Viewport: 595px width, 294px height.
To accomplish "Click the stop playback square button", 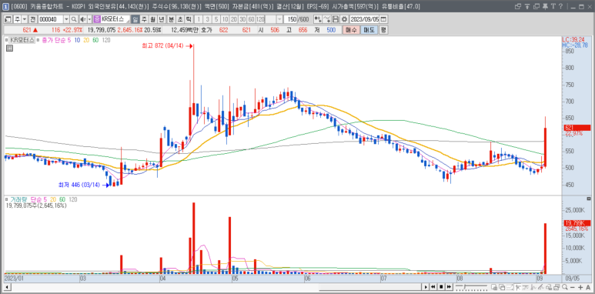I will click(441, 287).
